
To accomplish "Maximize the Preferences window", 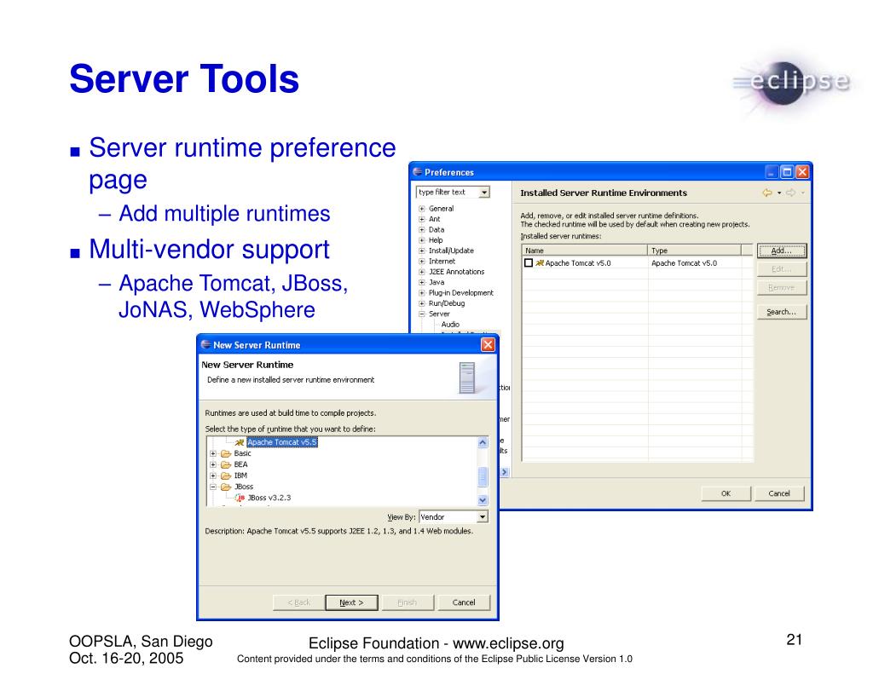I will pos(787,172).
